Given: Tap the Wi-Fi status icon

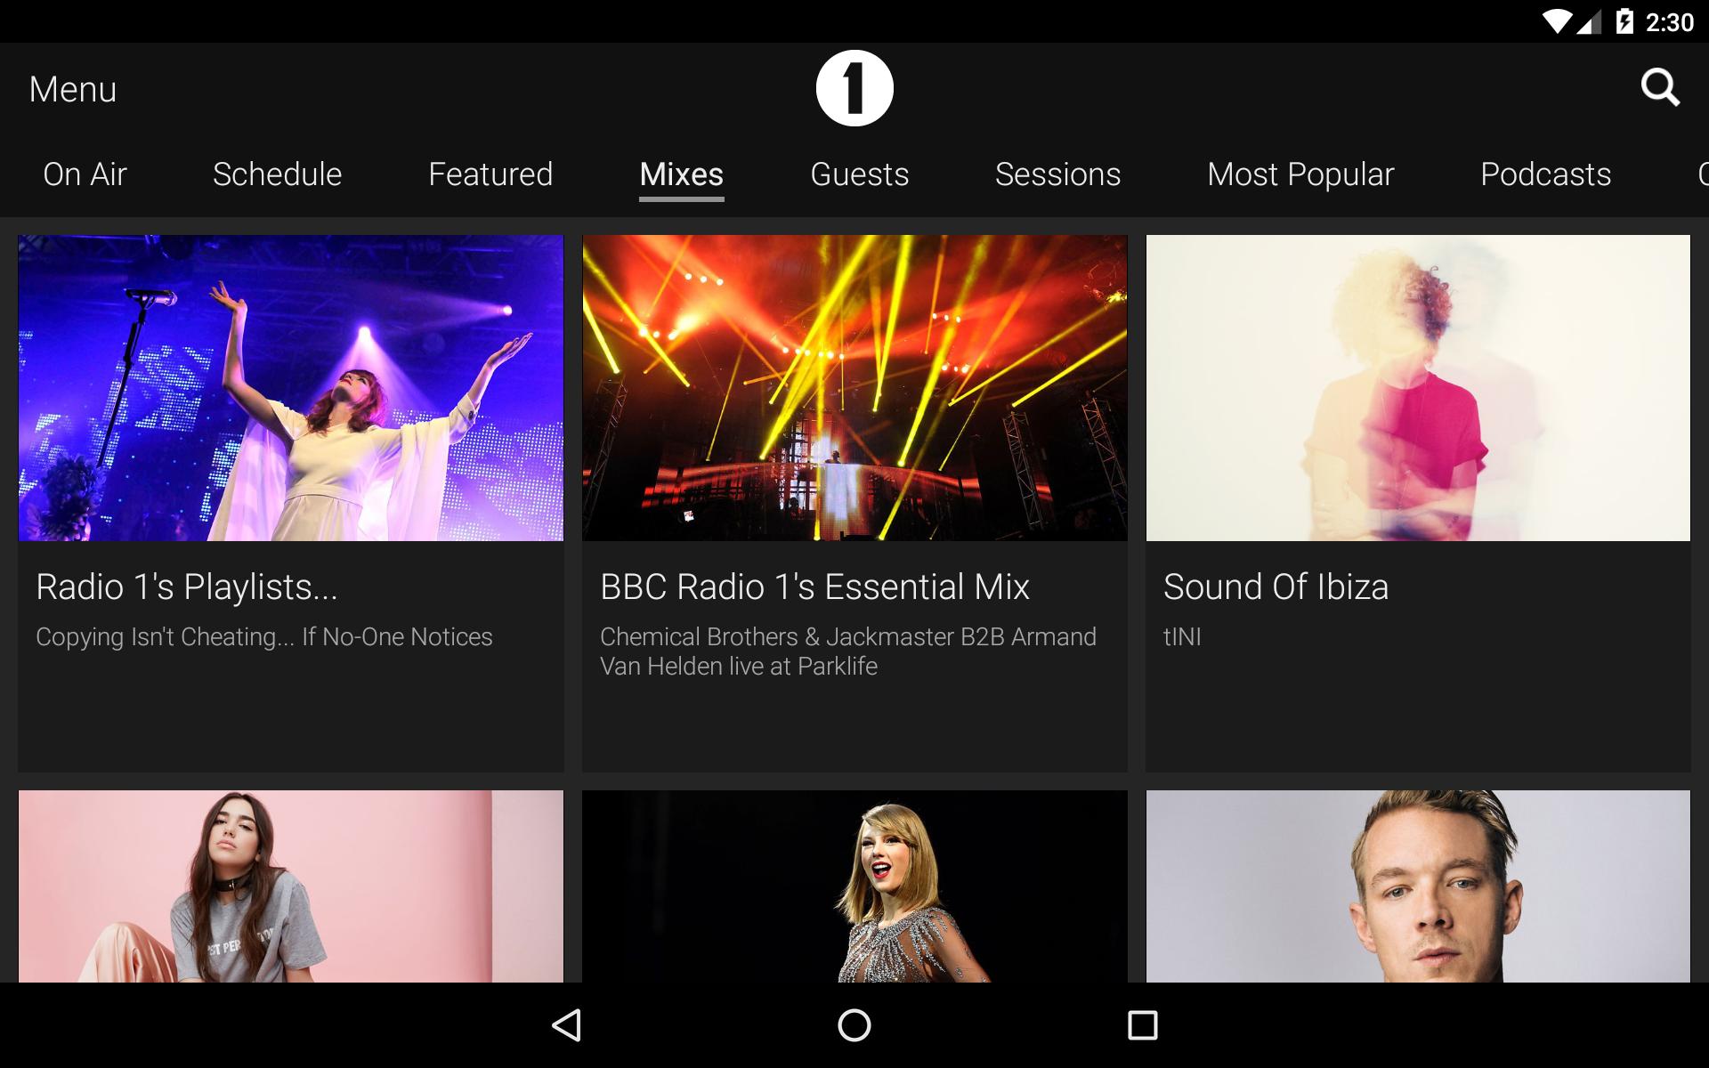Looking at the screenshot, I should pos(1557,21).
